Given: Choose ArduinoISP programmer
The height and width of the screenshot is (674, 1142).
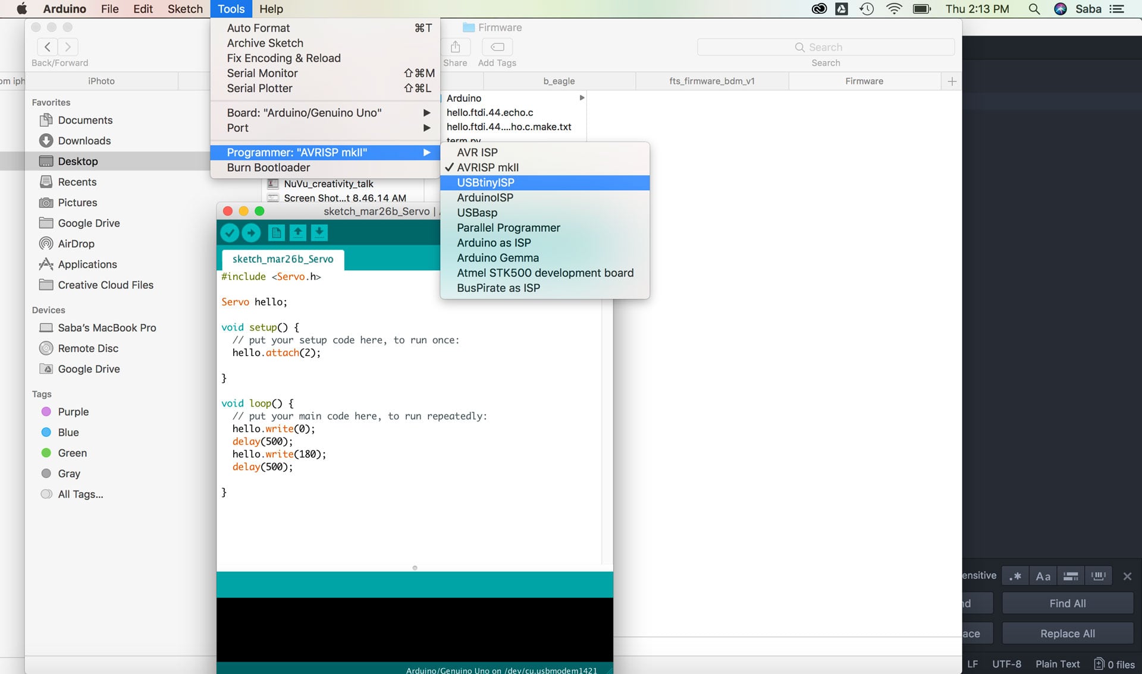Looking at the screenshot, I should coord(545,198).
